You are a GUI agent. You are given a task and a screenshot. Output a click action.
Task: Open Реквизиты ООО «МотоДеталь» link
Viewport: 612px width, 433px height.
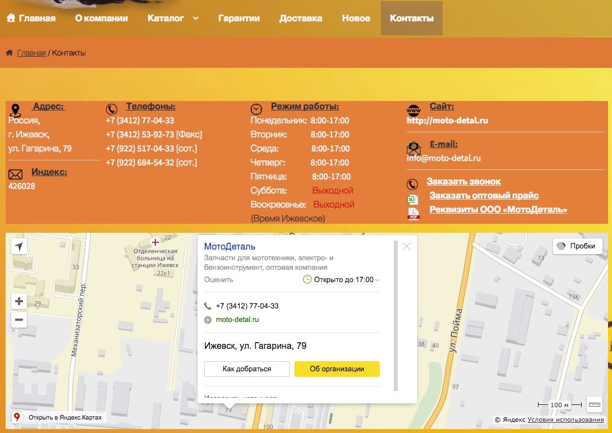pos(499,209)
